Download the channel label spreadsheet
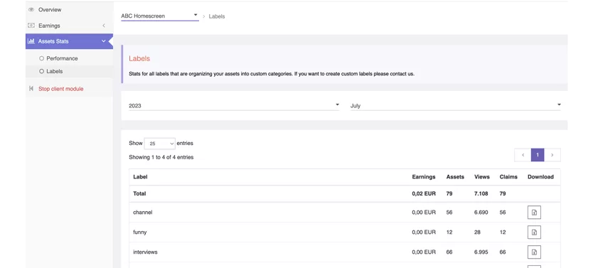 (534, 213)
